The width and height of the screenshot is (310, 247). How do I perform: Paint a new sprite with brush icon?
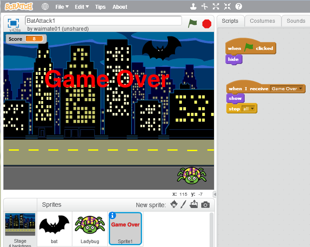pos(184,205)
